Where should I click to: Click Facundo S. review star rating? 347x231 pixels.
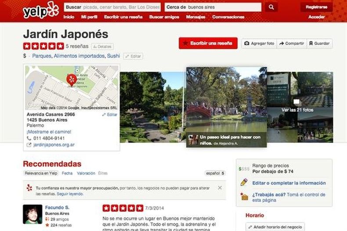click(123, 208)
